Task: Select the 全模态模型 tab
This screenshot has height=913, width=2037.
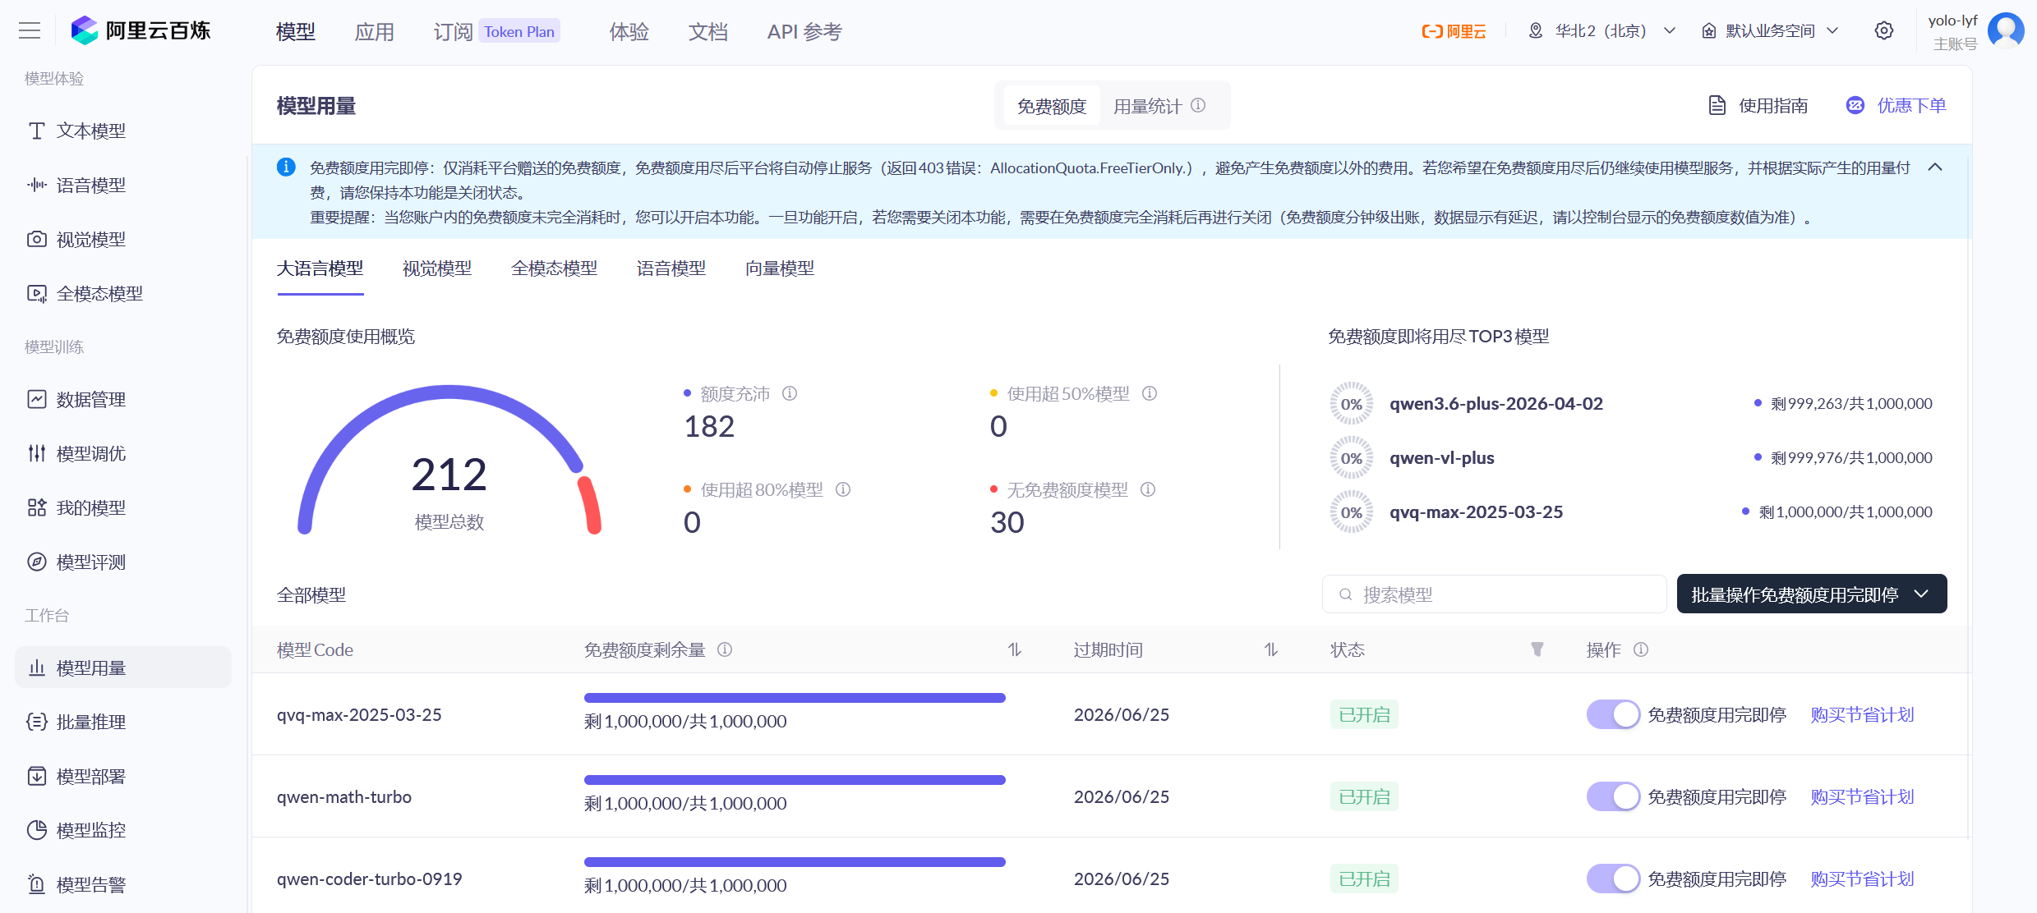Action: [x=554, y=268]
